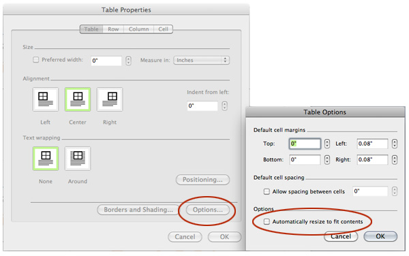Click the Preferred width stepper

tap(128, 61)
